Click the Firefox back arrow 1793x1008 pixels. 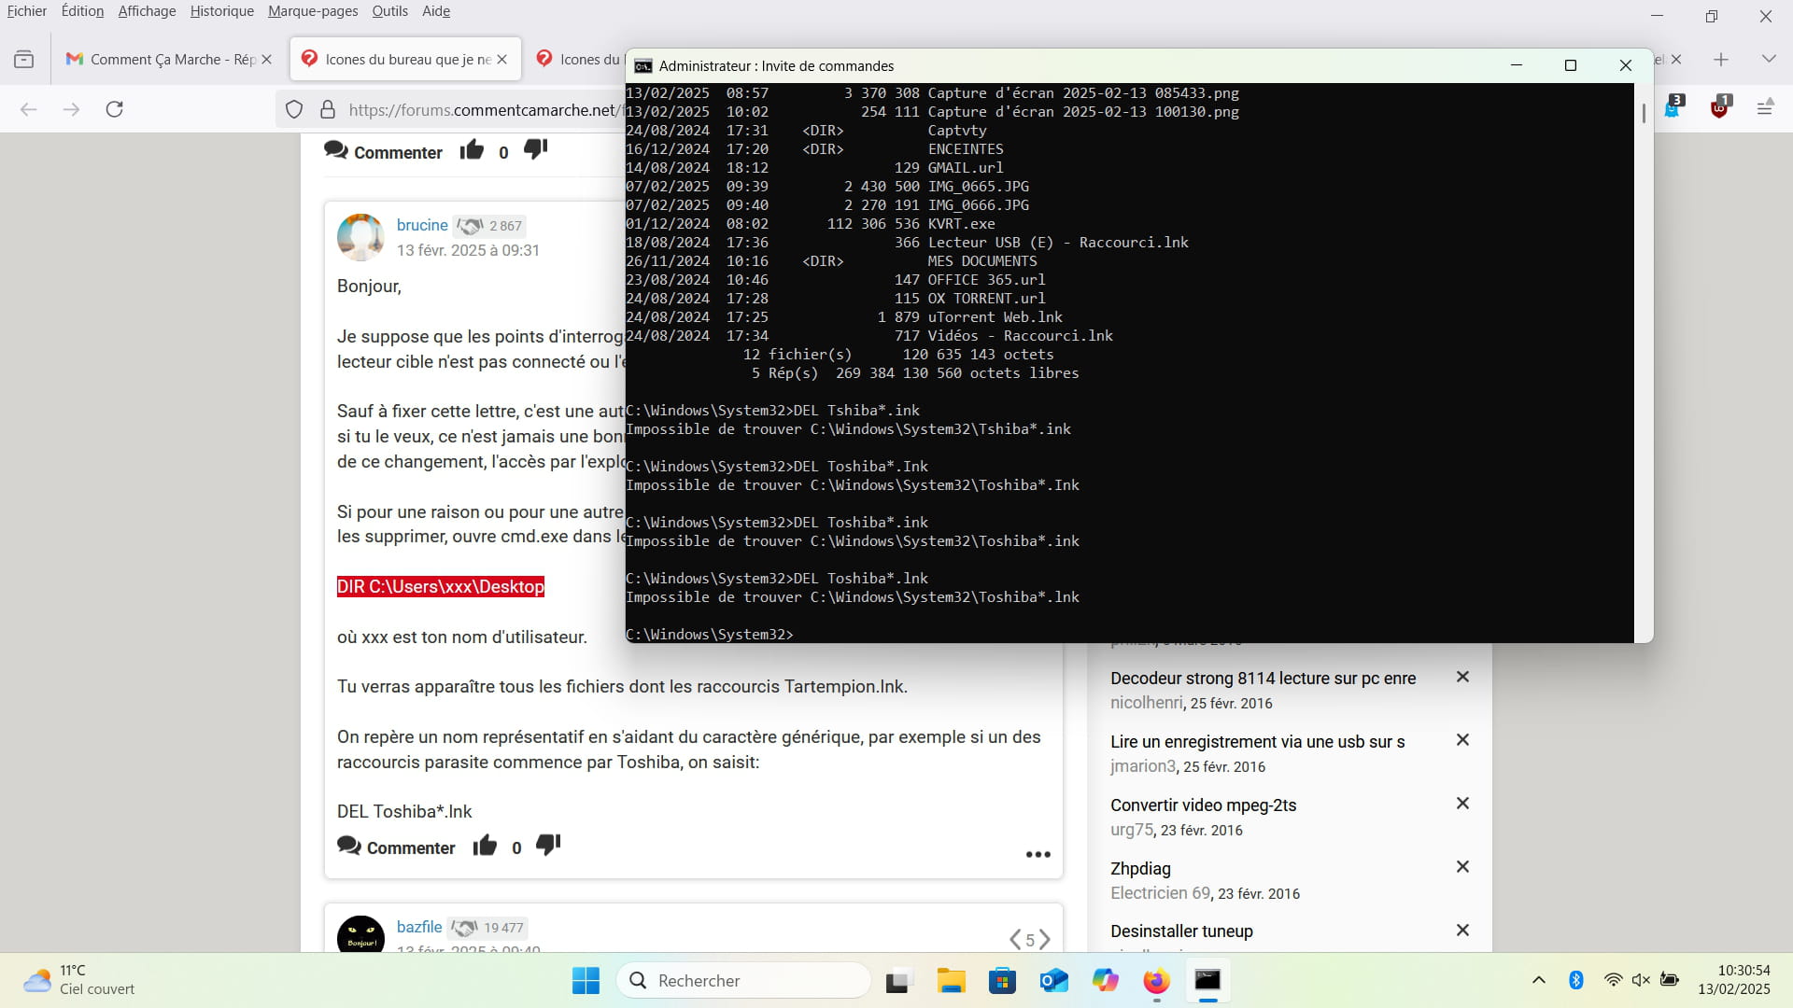(29, 109)
